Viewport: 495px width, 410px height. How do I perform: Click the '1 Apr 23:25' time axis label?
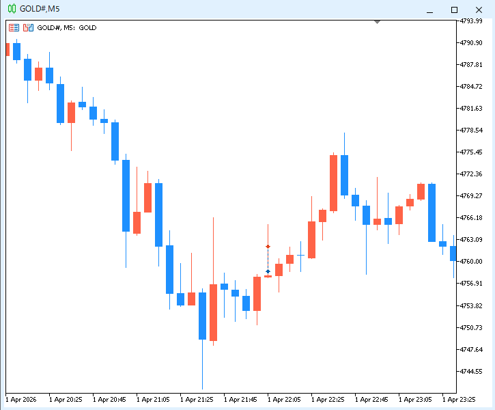[x=458, y=399]
